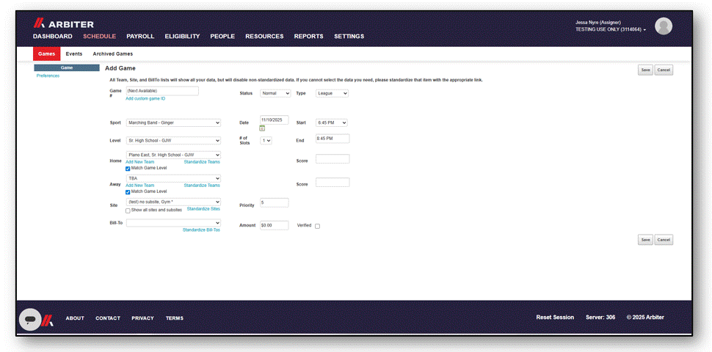Focus the Priority field

pyautogui.click(x=275, y=202)
